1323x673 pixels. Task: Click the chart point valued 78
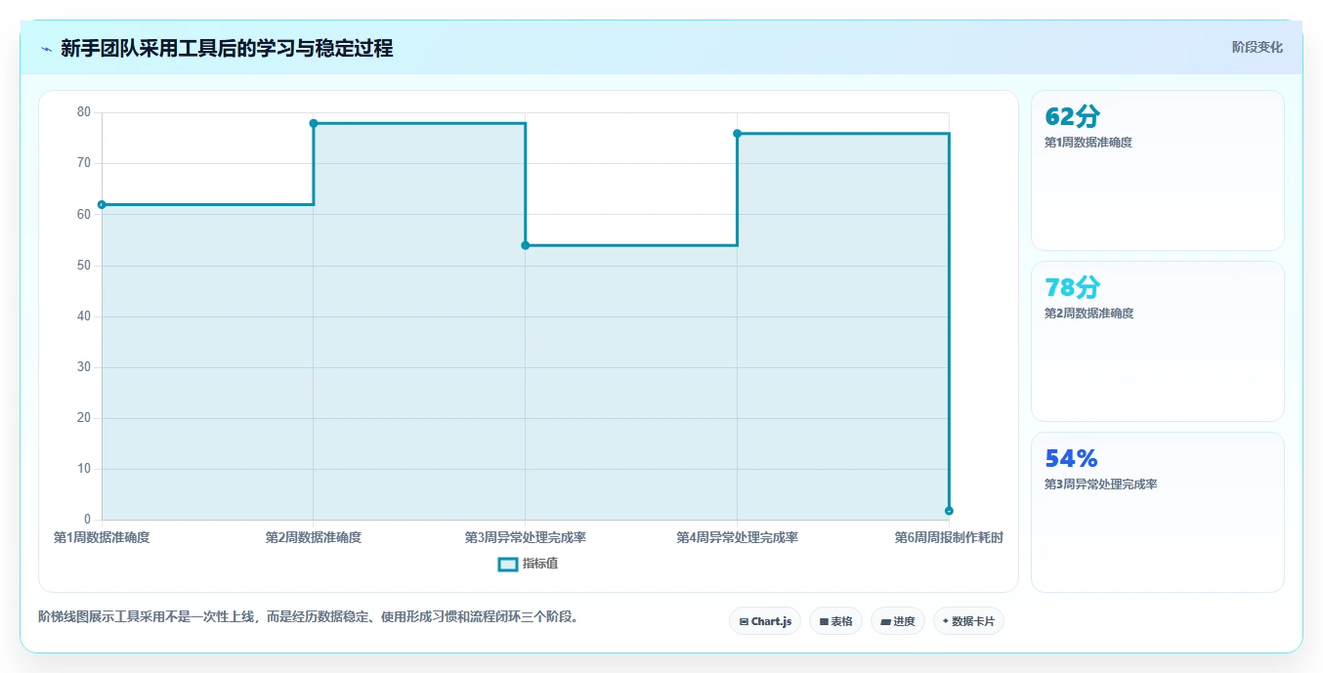pyautogui.click(x=314, y=123)
